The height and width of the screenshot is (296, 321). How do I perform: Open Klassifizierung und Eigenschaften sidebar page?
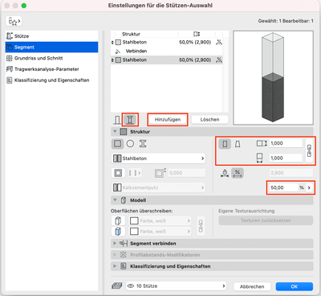[51, 80]
